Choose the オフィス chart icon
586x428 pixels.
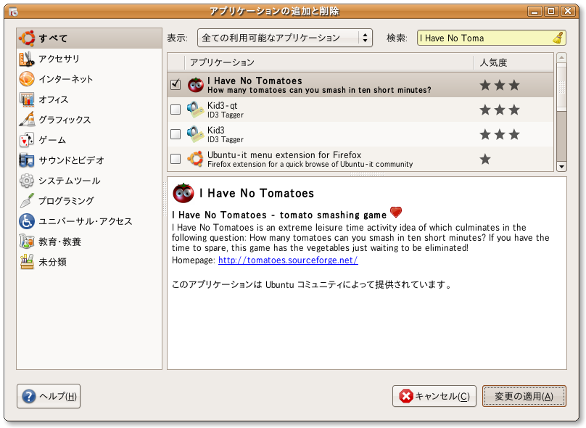click(x=27, y=99)
